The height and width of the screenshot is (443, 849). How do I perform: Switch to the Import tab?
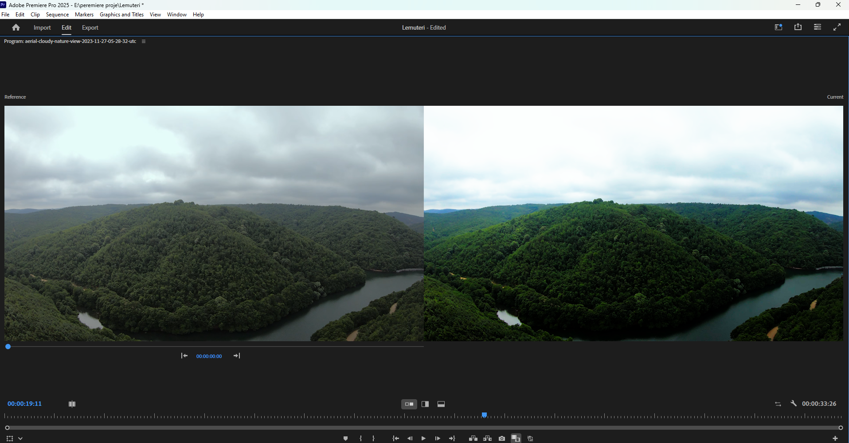(42, 27)
